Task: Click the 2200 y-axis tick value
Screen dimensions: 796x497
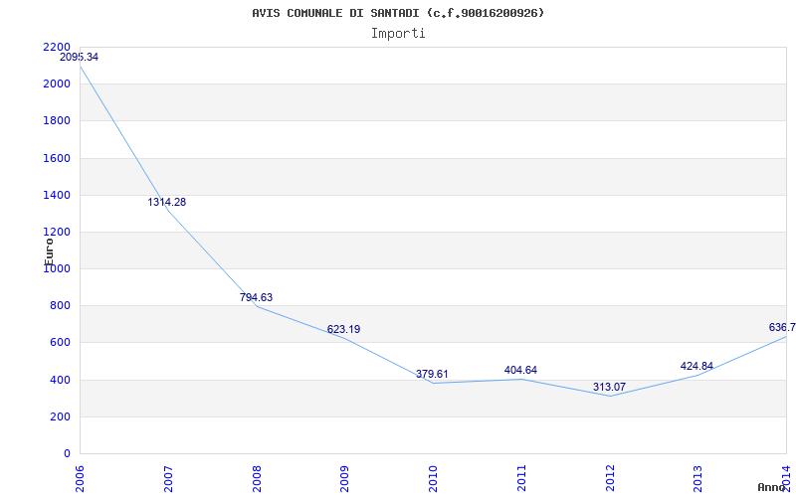Action: point(57,48)
